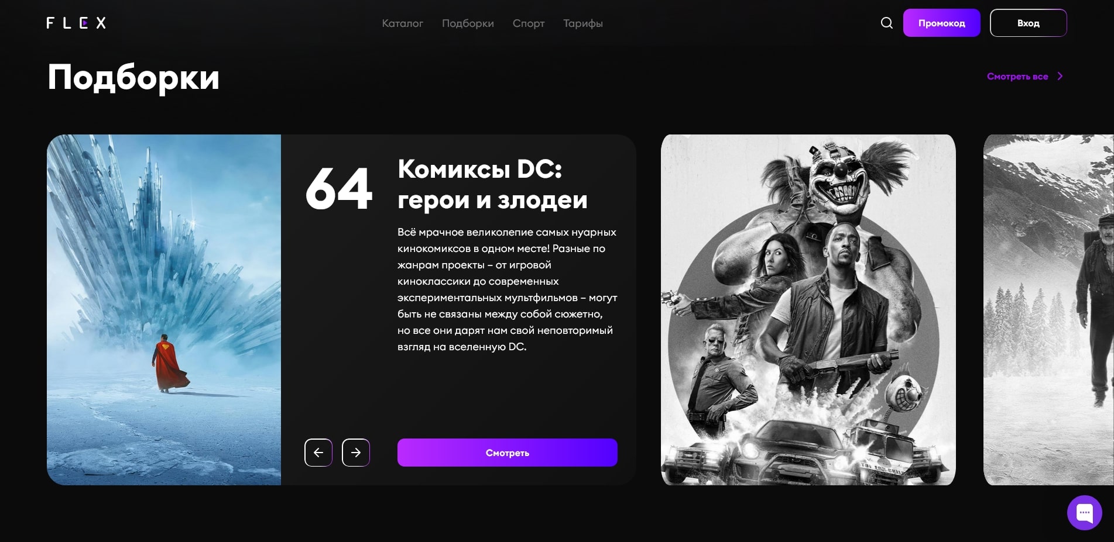Go to previous collection with left arrow

tap(318, 453)
